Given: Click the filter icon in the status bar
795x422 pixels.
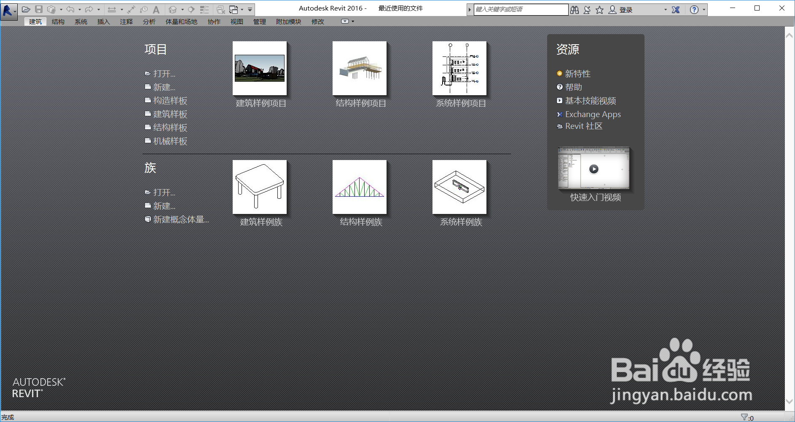Looking at the screenshot, I should click(744, 417).
